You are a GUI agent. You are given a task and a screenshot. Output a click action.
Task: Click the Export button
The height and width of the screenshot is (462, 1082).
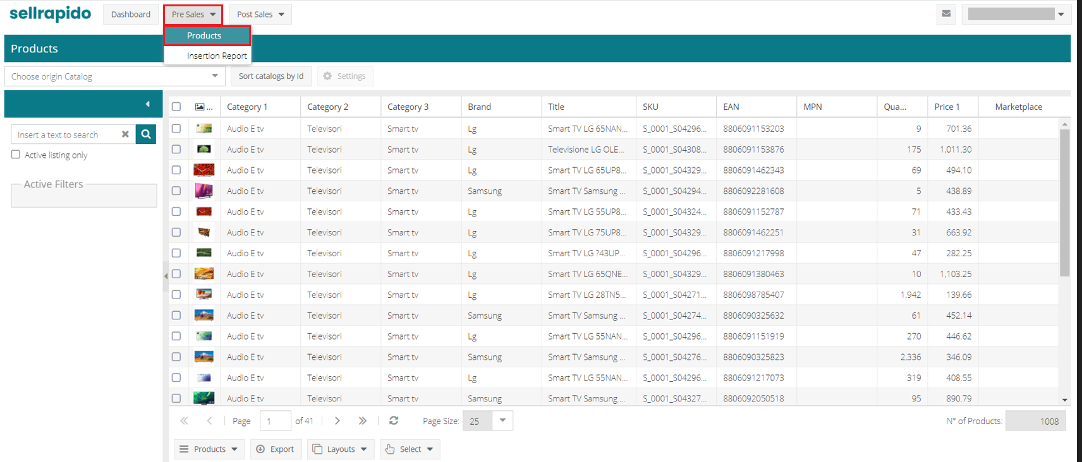(x=275, y=449)
